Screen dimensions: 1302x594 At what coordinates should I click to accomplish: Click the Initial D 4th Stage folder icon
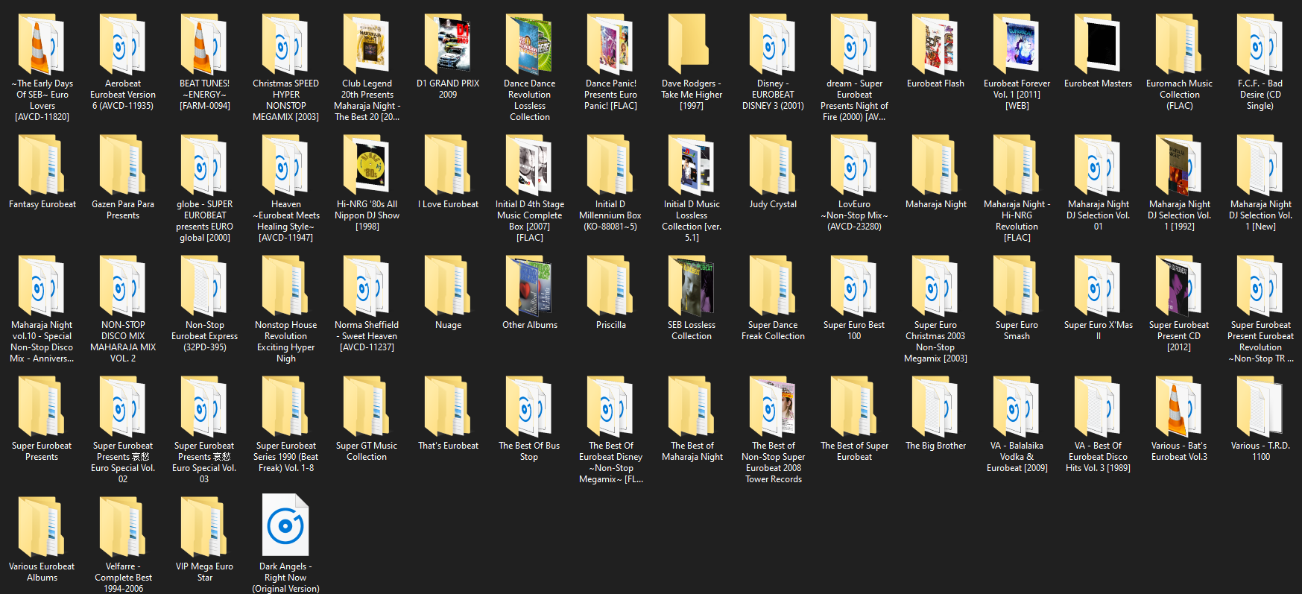(529, 165)
